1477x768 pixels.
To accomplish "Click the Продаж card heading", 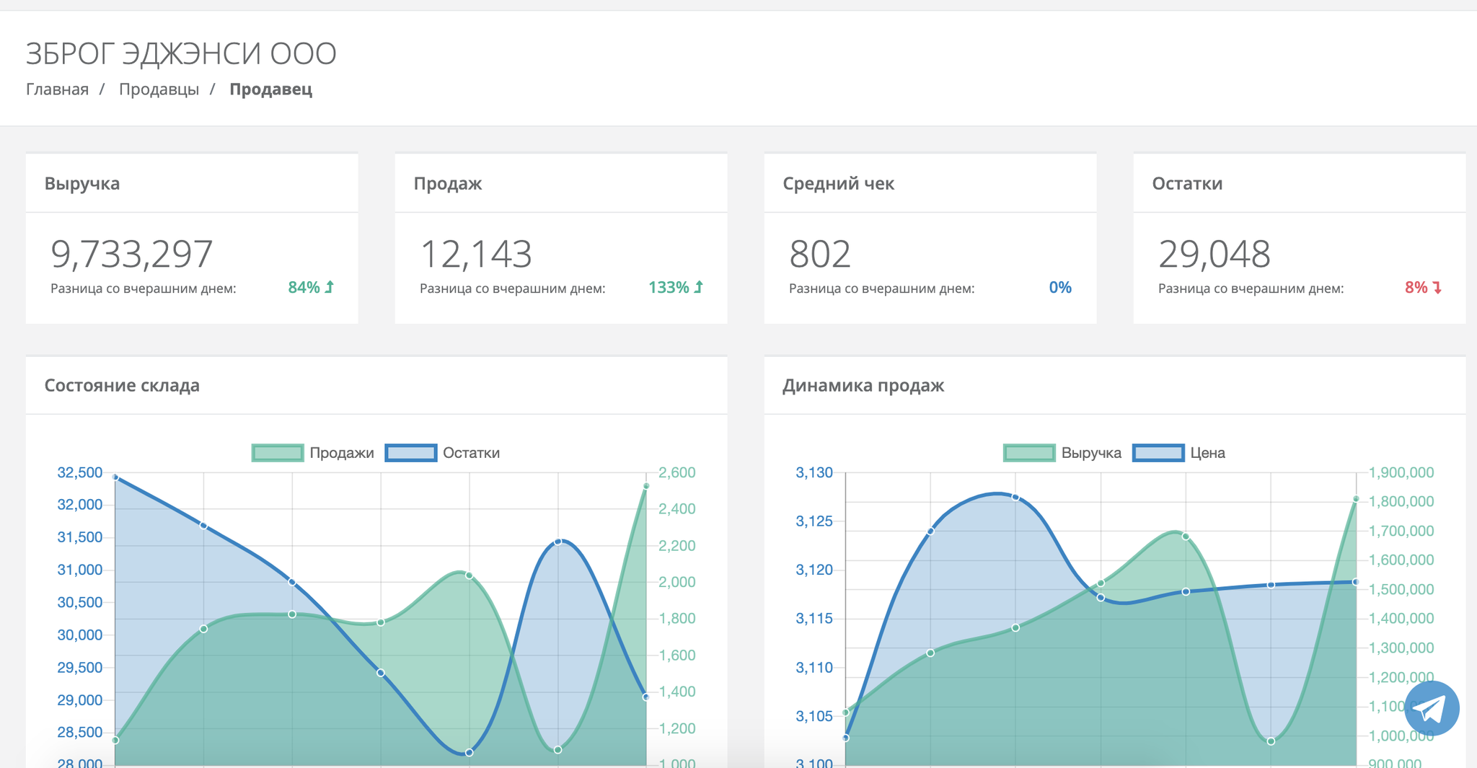I will click(x=448, y=183).
